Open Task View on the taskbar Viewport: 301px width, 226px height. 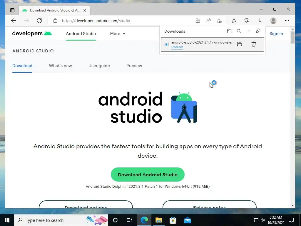click(x=129, y=220)
